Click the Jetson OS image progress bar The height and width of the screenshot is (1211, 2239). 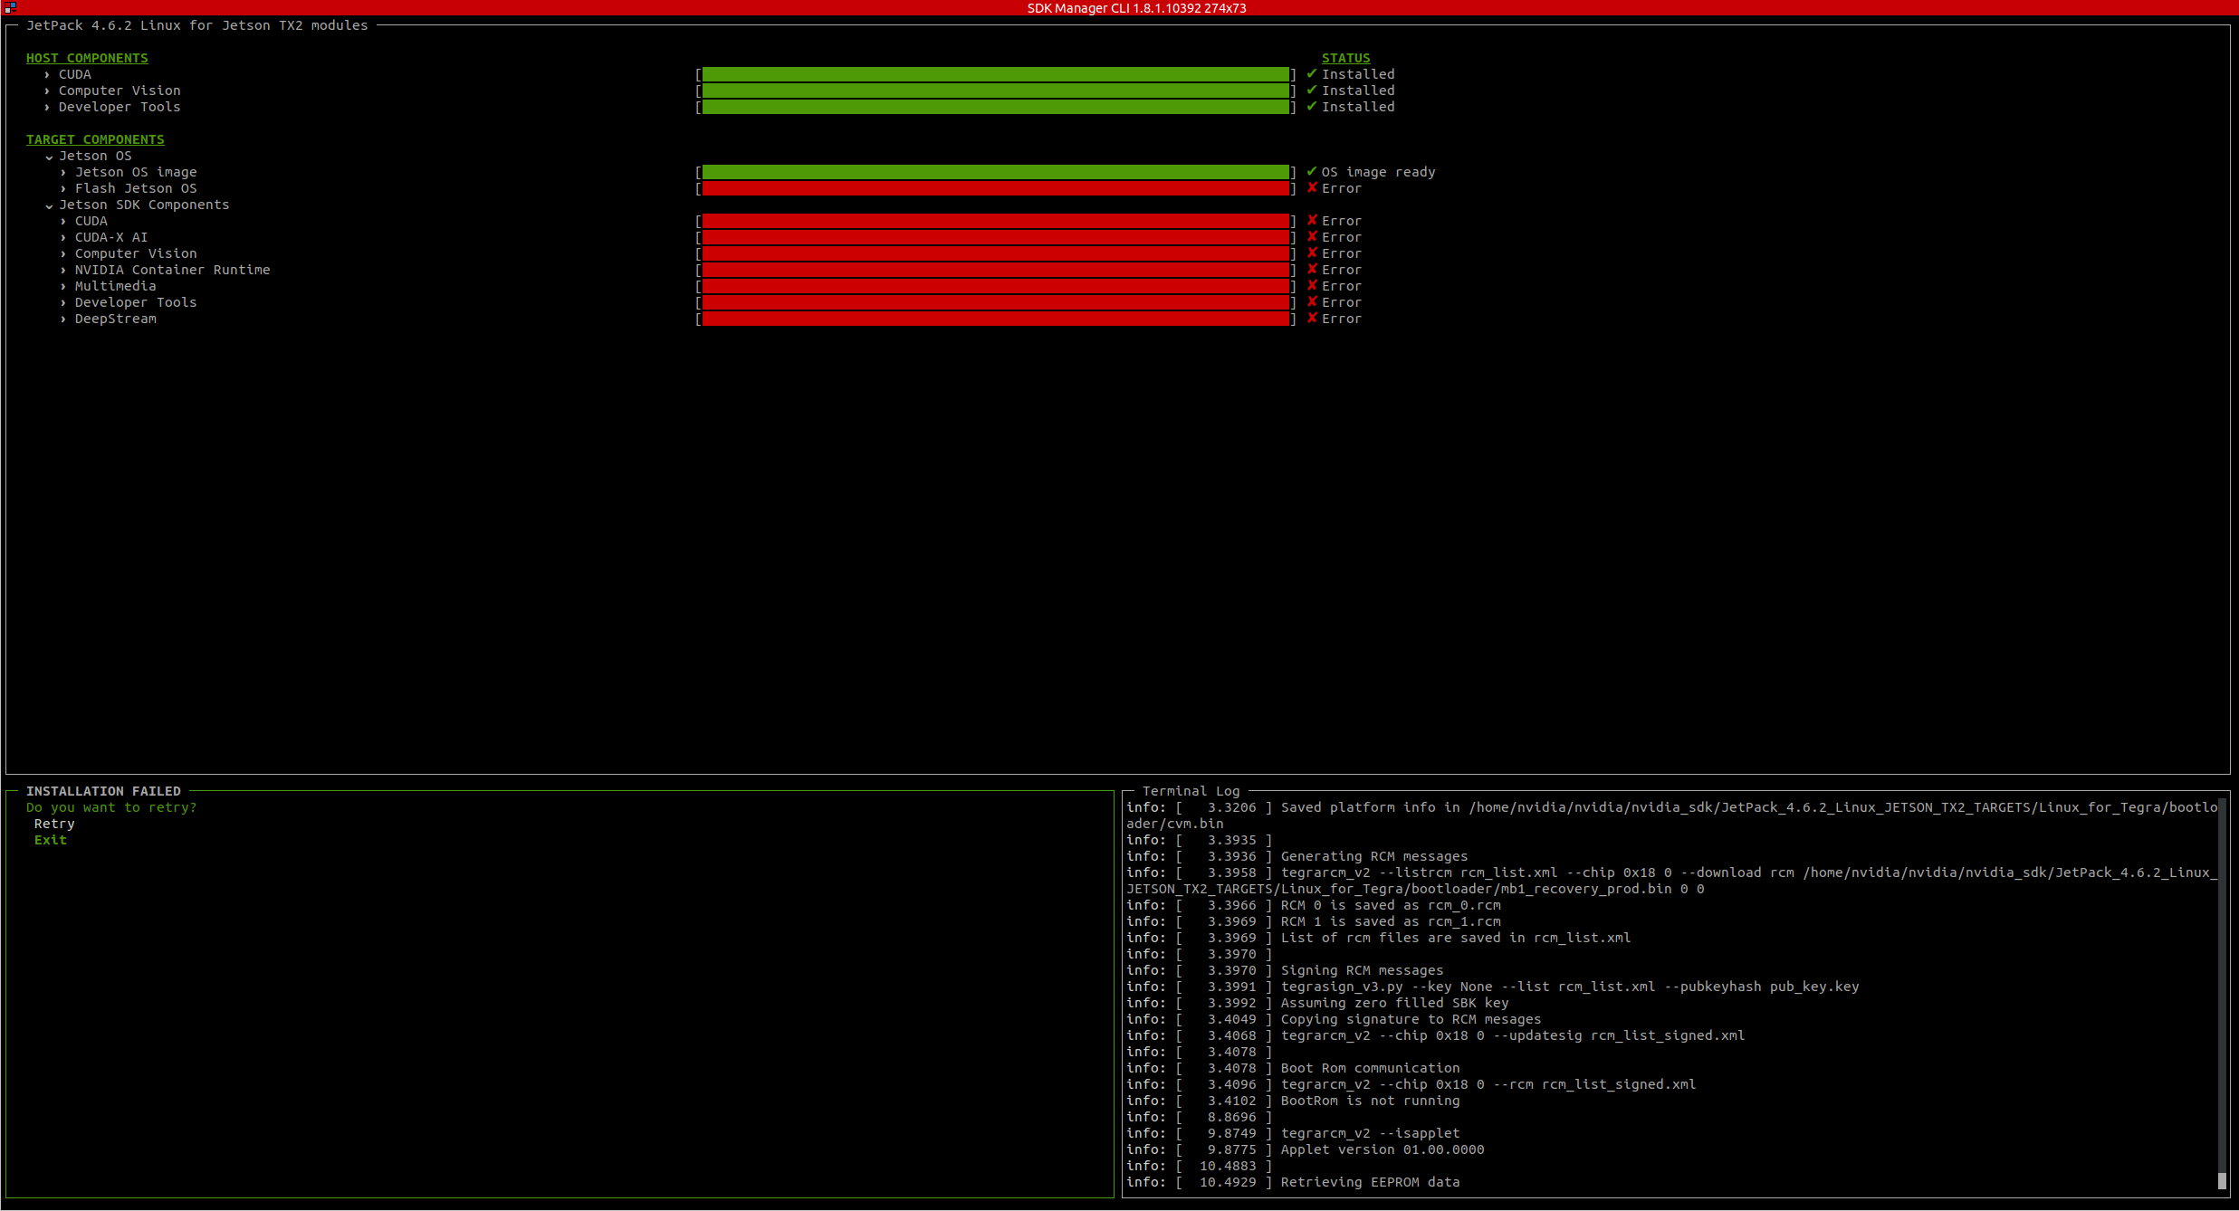pos(996,172)
